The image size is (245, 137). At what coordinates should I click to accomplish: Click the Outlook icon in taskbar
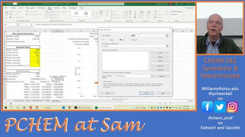tap(64, 107)
